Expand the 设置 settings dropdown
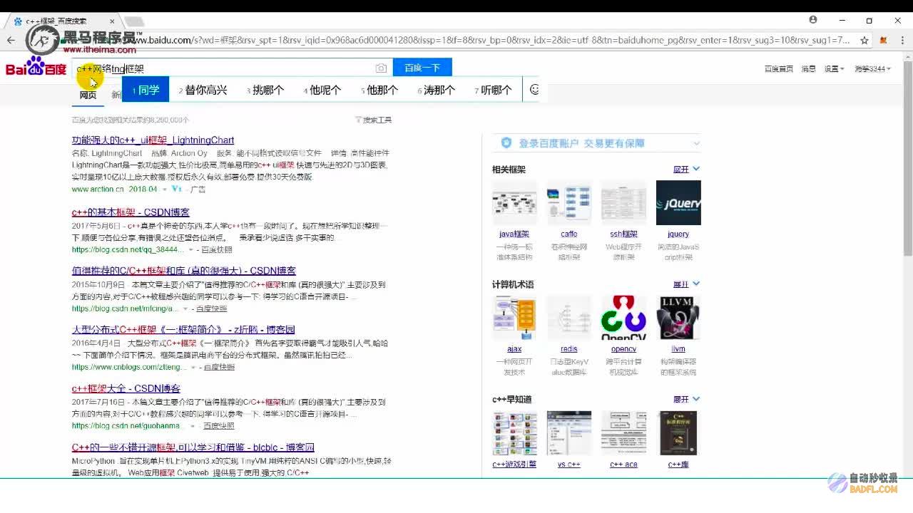Screen dimensions: 913x513 pos(834,69)
